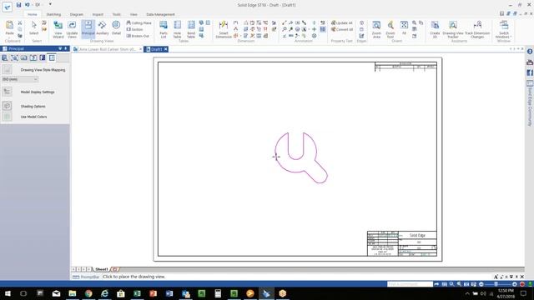Open the Tools ribbon tab
This screenshot has width=534, height=300.
coord(117,14)
